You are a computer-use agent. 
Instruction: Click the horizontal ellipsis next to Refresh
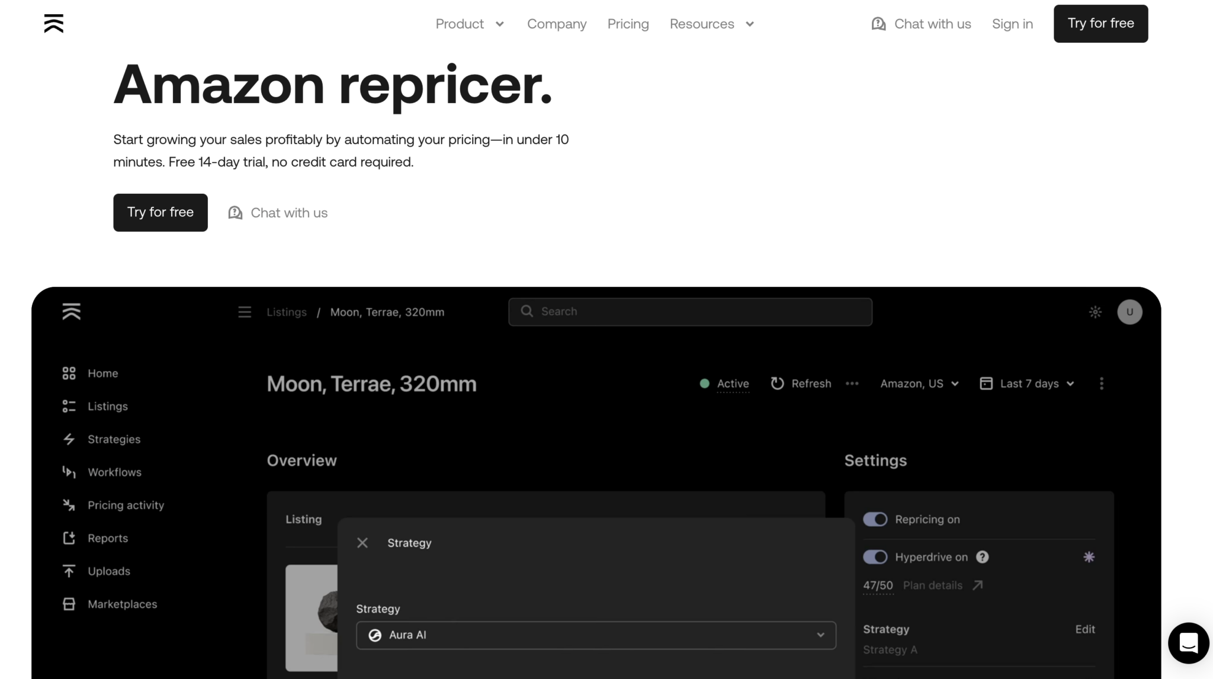852,383
